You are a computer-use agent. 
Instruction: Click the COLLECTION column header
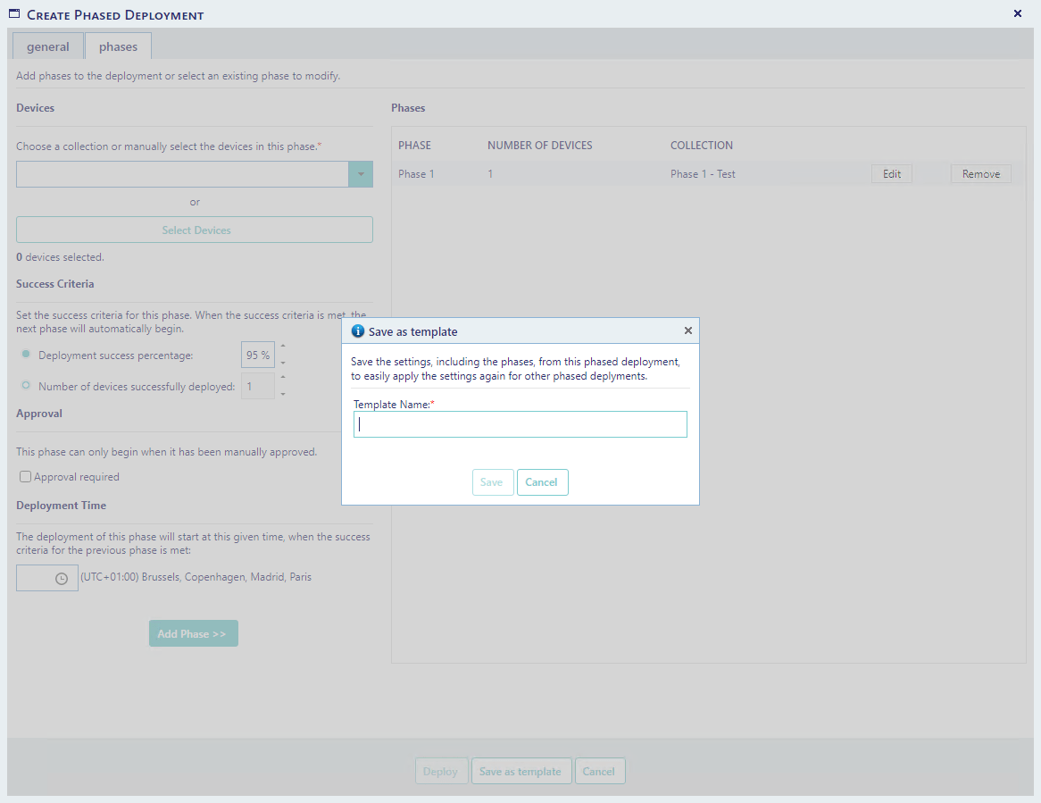point(702,146)
